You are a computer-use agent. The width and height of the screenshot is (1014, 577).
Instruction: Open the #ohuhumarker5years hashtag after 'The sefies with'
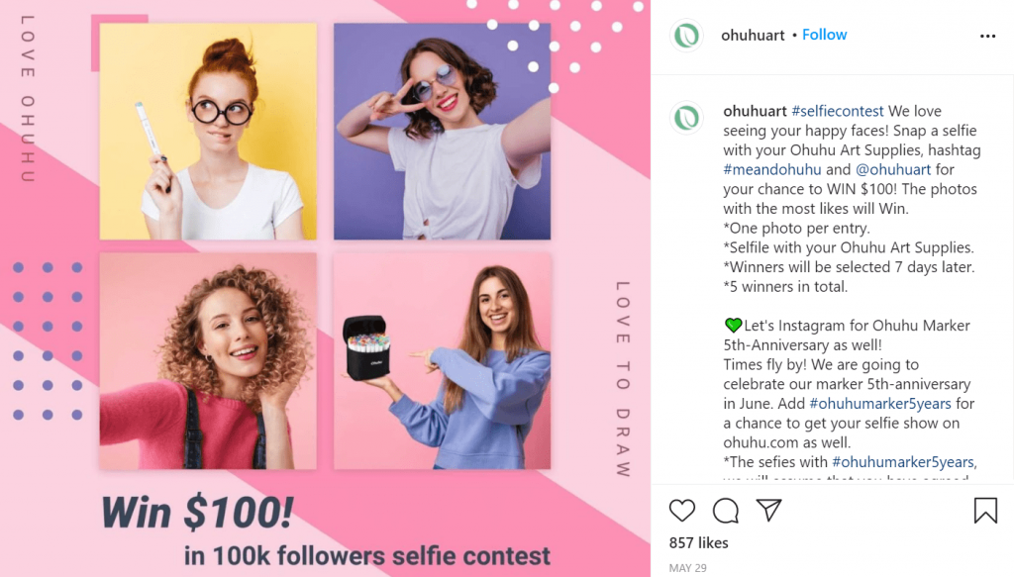[903, 462]
